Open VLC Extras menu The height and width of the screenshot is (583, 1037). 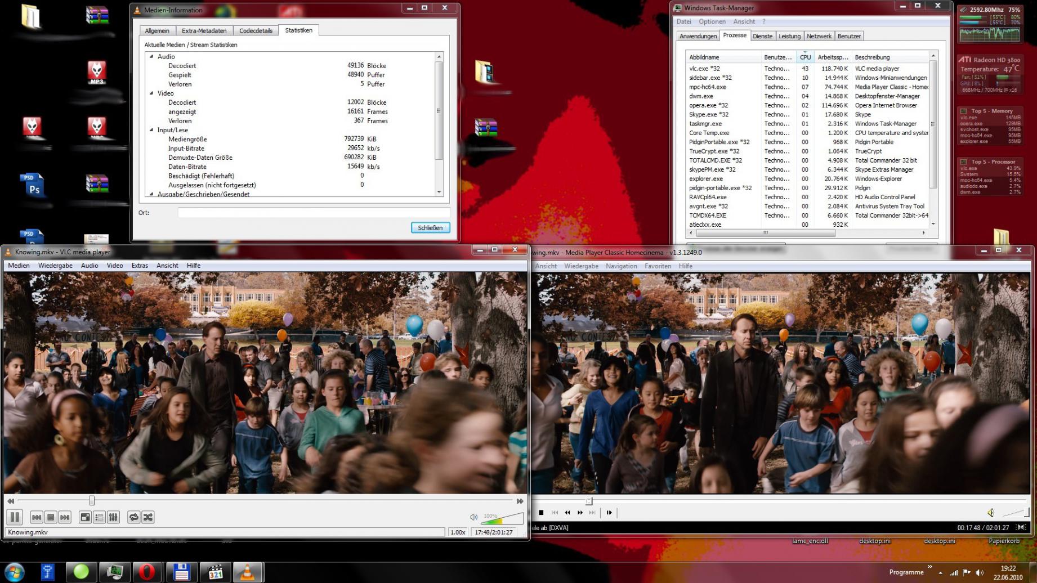[x=140, y=266]
